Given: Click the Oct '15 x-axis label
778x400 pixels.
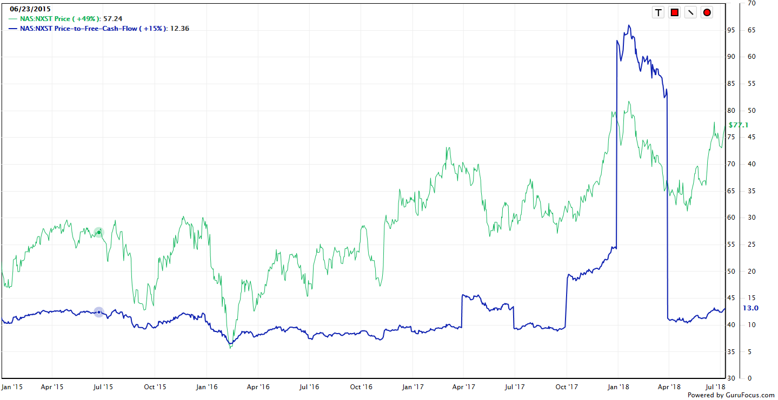Looking at the screenshot, I should click(x=155, y=387).
